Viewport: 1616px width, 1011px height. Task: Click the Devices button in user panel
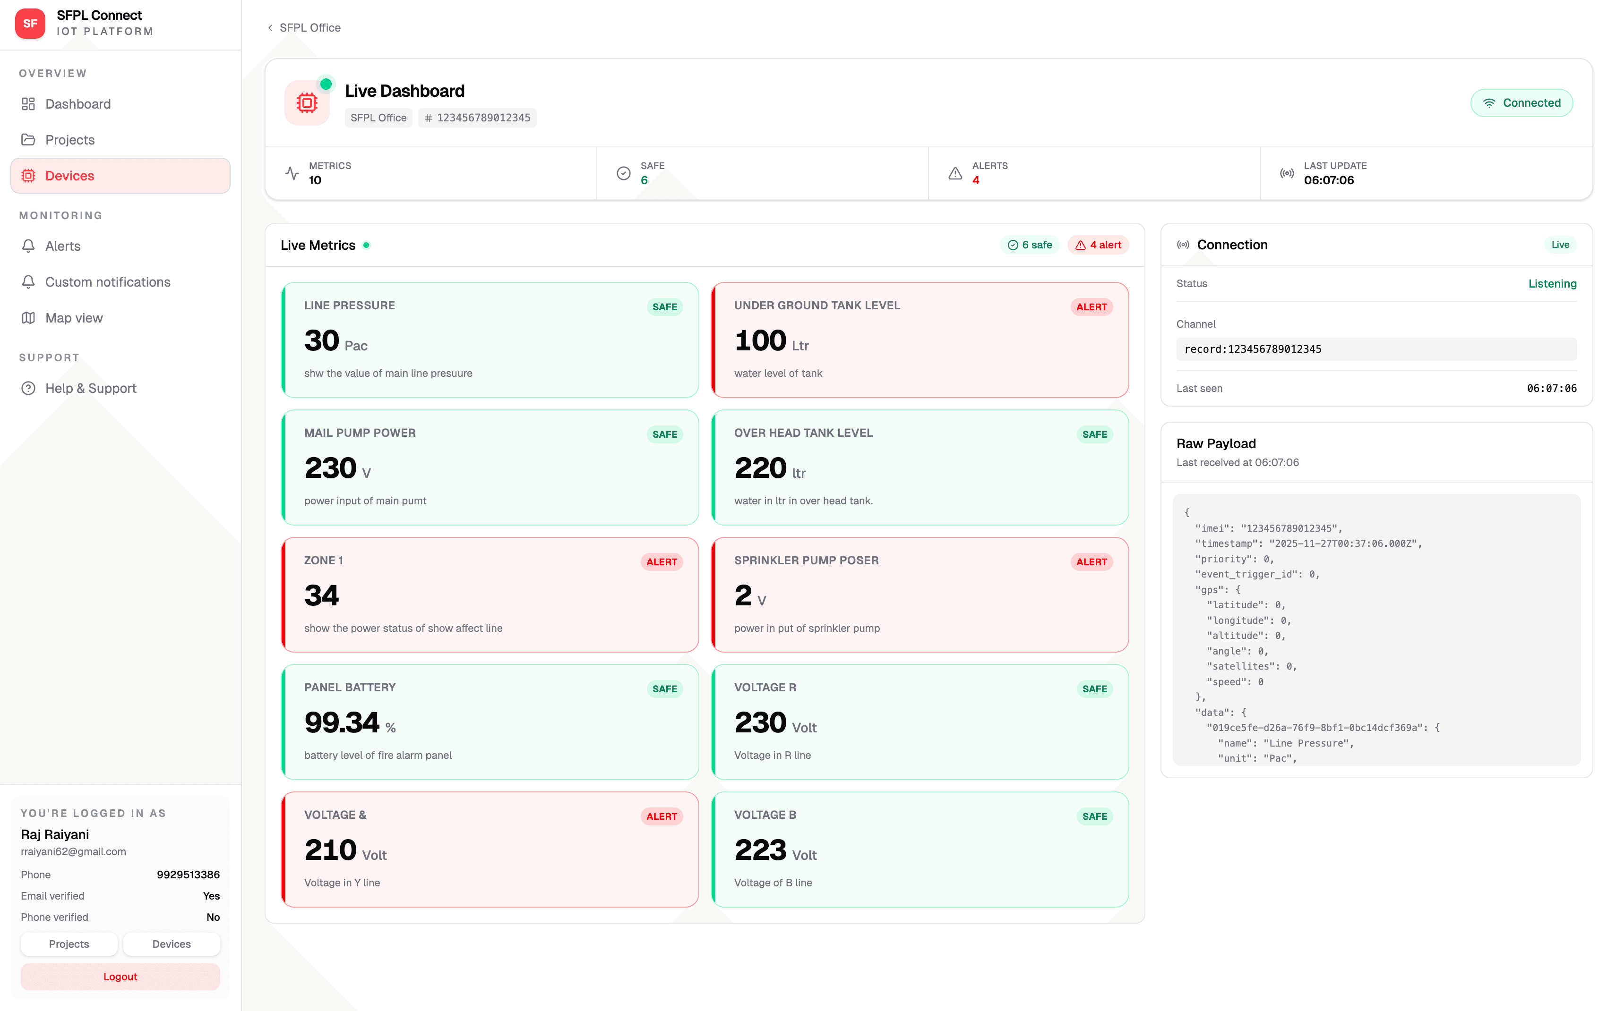pos(171,943)
